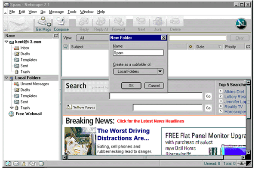This screenshot has height=175, width=258.
Task: Select Unsent Messages under Local Folders
Action: tap(35, 84)
